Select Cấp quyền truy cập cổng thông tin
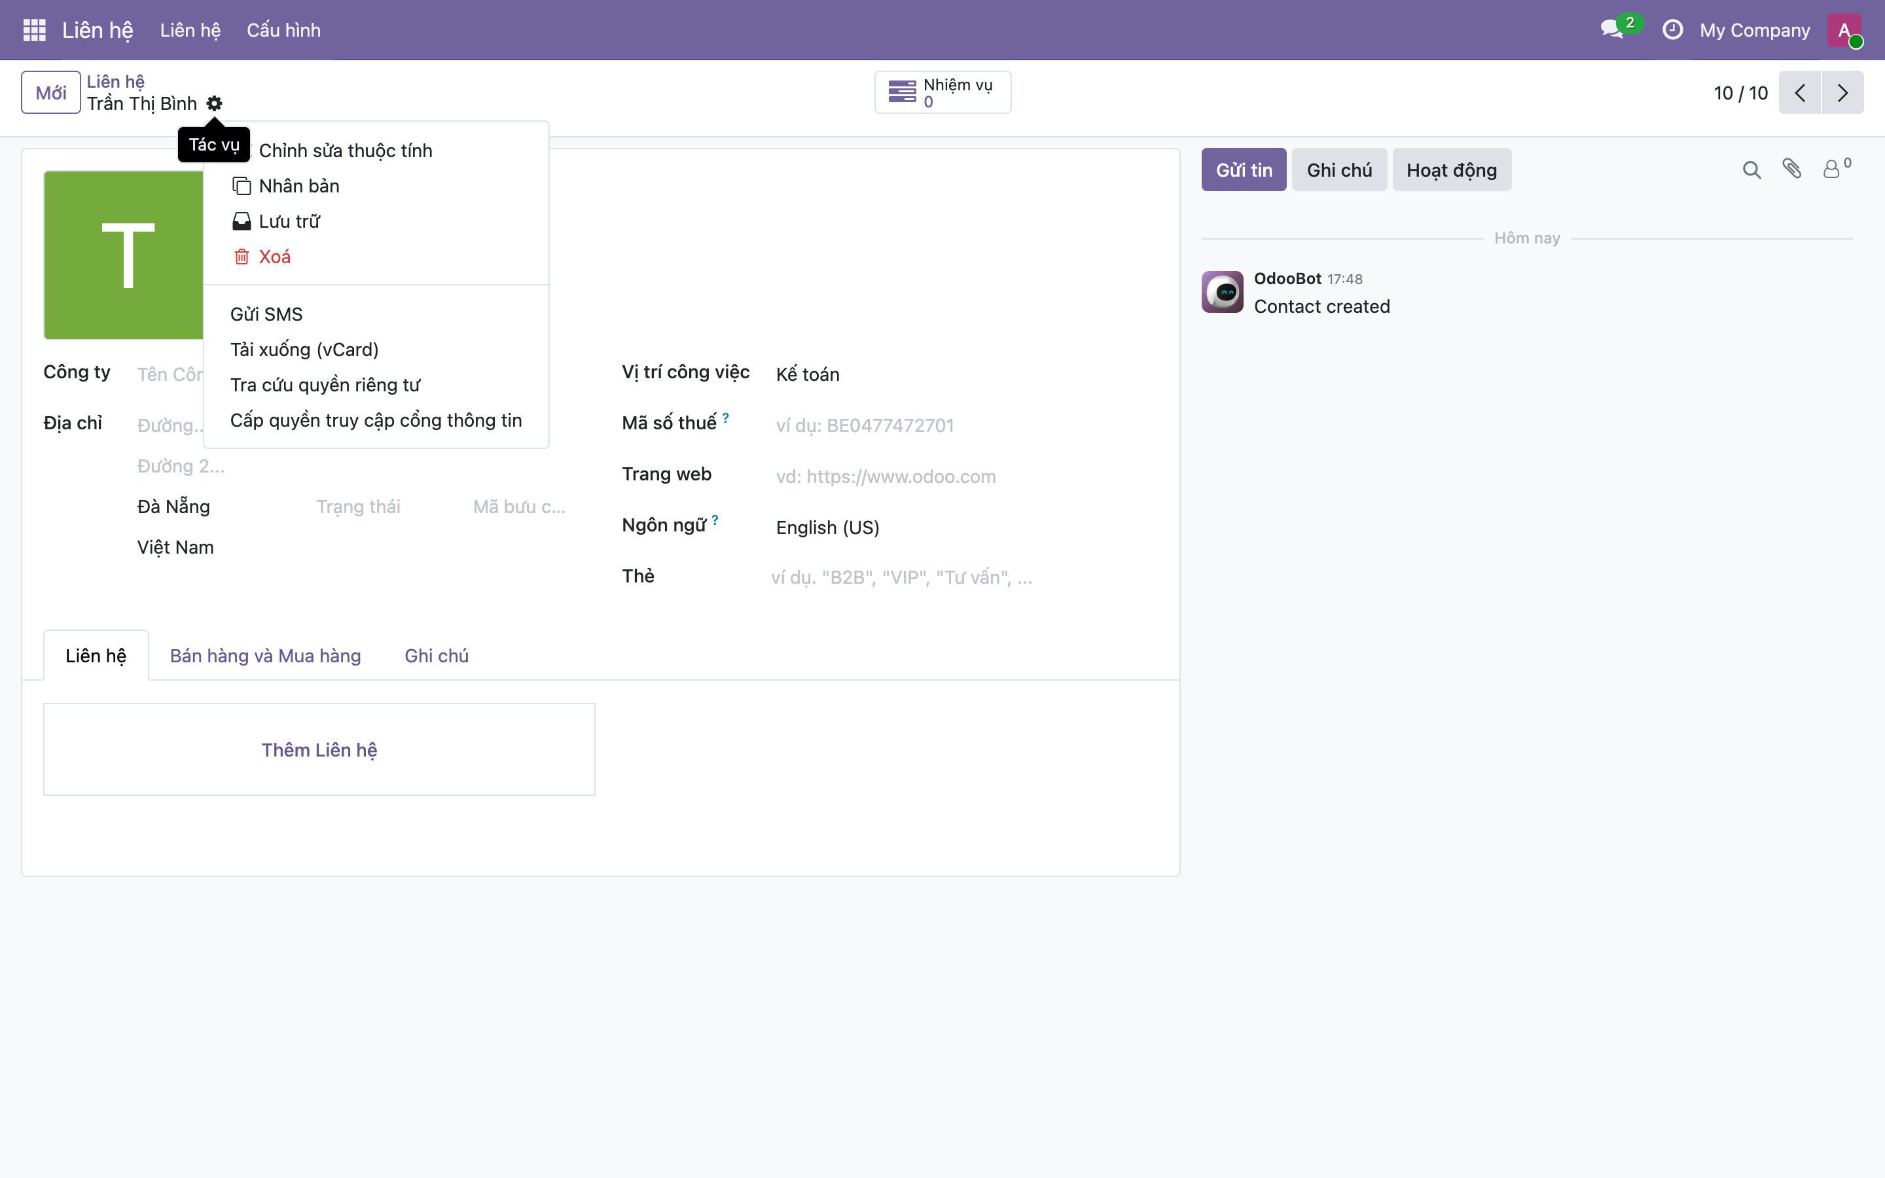Viewport: 1885px width, 1178px height. pyautogui.click(x=376, y=420)
